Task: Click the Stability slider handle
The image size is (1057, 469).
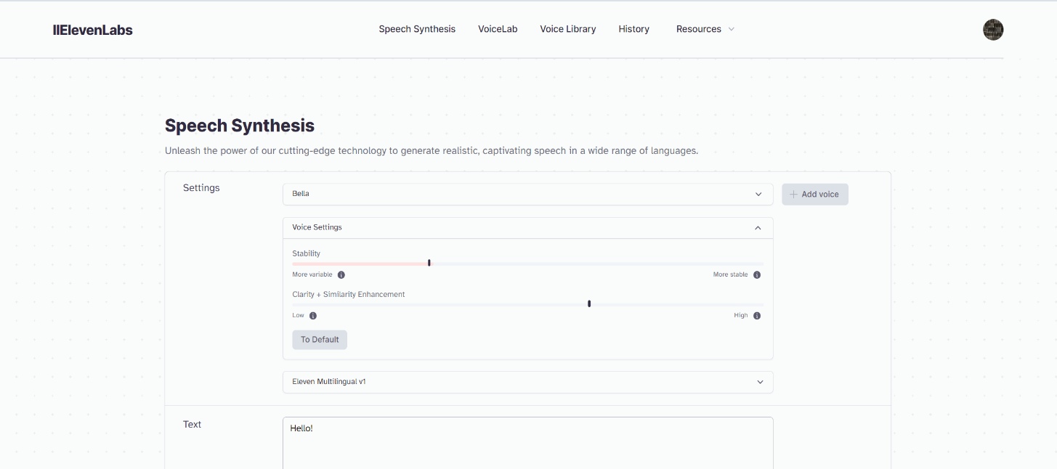Action: 429,263
